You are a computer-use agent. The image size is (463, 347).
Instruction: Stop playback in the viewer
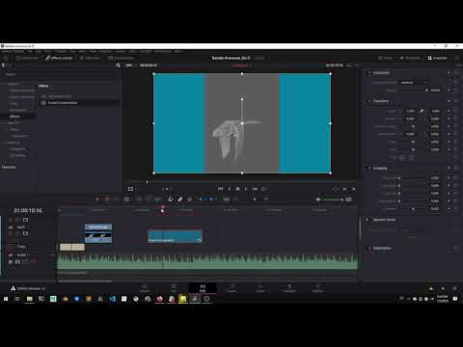click(x=237, y=189)
